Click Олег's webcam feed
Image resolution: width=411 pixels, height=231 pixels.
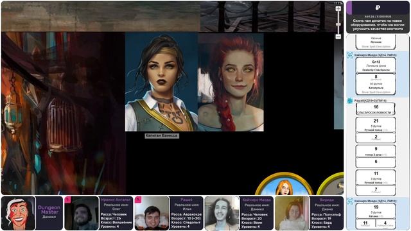(82, 213)
